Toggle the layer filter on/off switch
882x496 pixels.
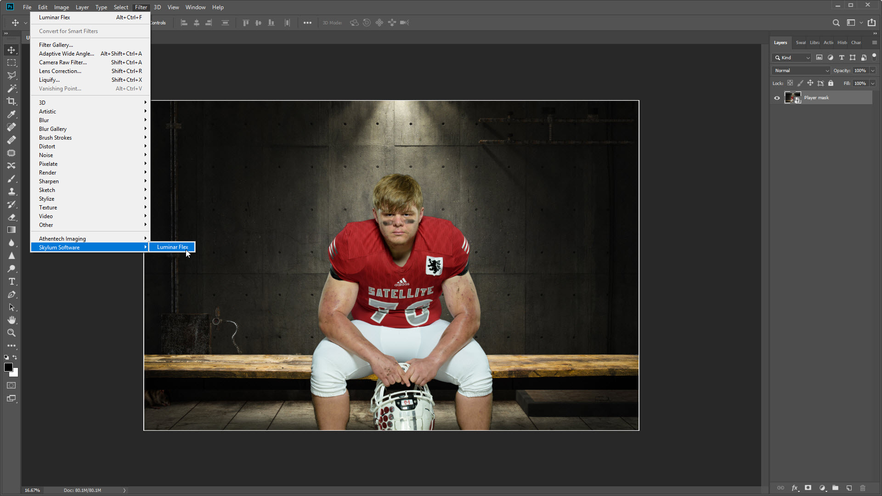[x=874, y=56]
